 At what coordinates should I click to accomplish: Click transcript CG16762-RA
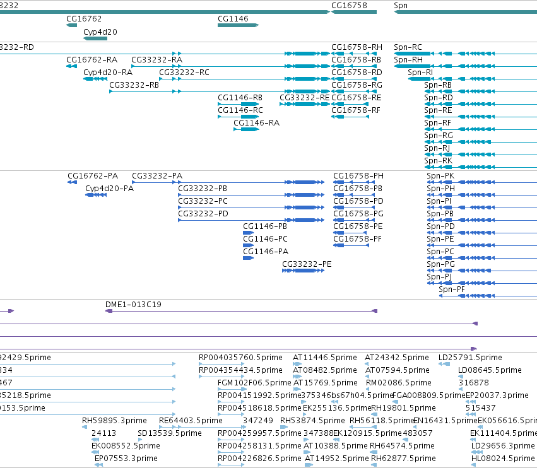tap(91, 60)
